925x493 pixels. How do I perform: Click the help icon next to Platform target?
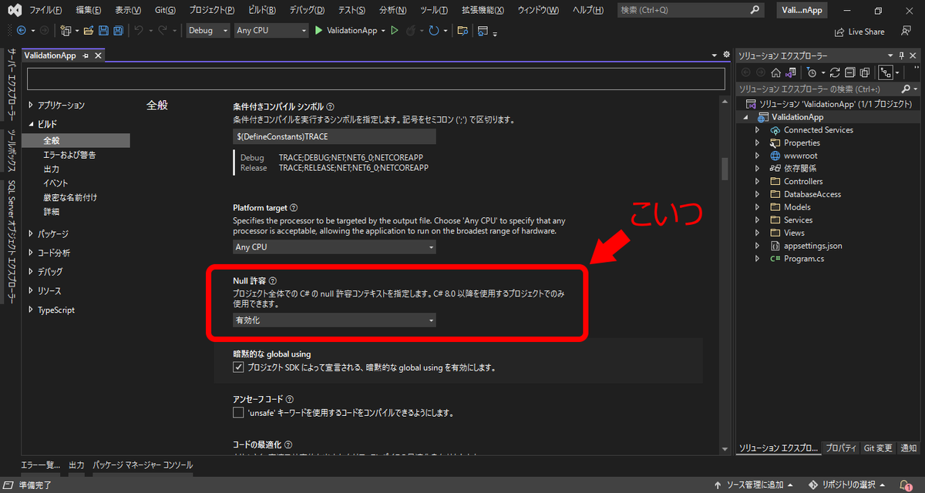click(294, 208)
